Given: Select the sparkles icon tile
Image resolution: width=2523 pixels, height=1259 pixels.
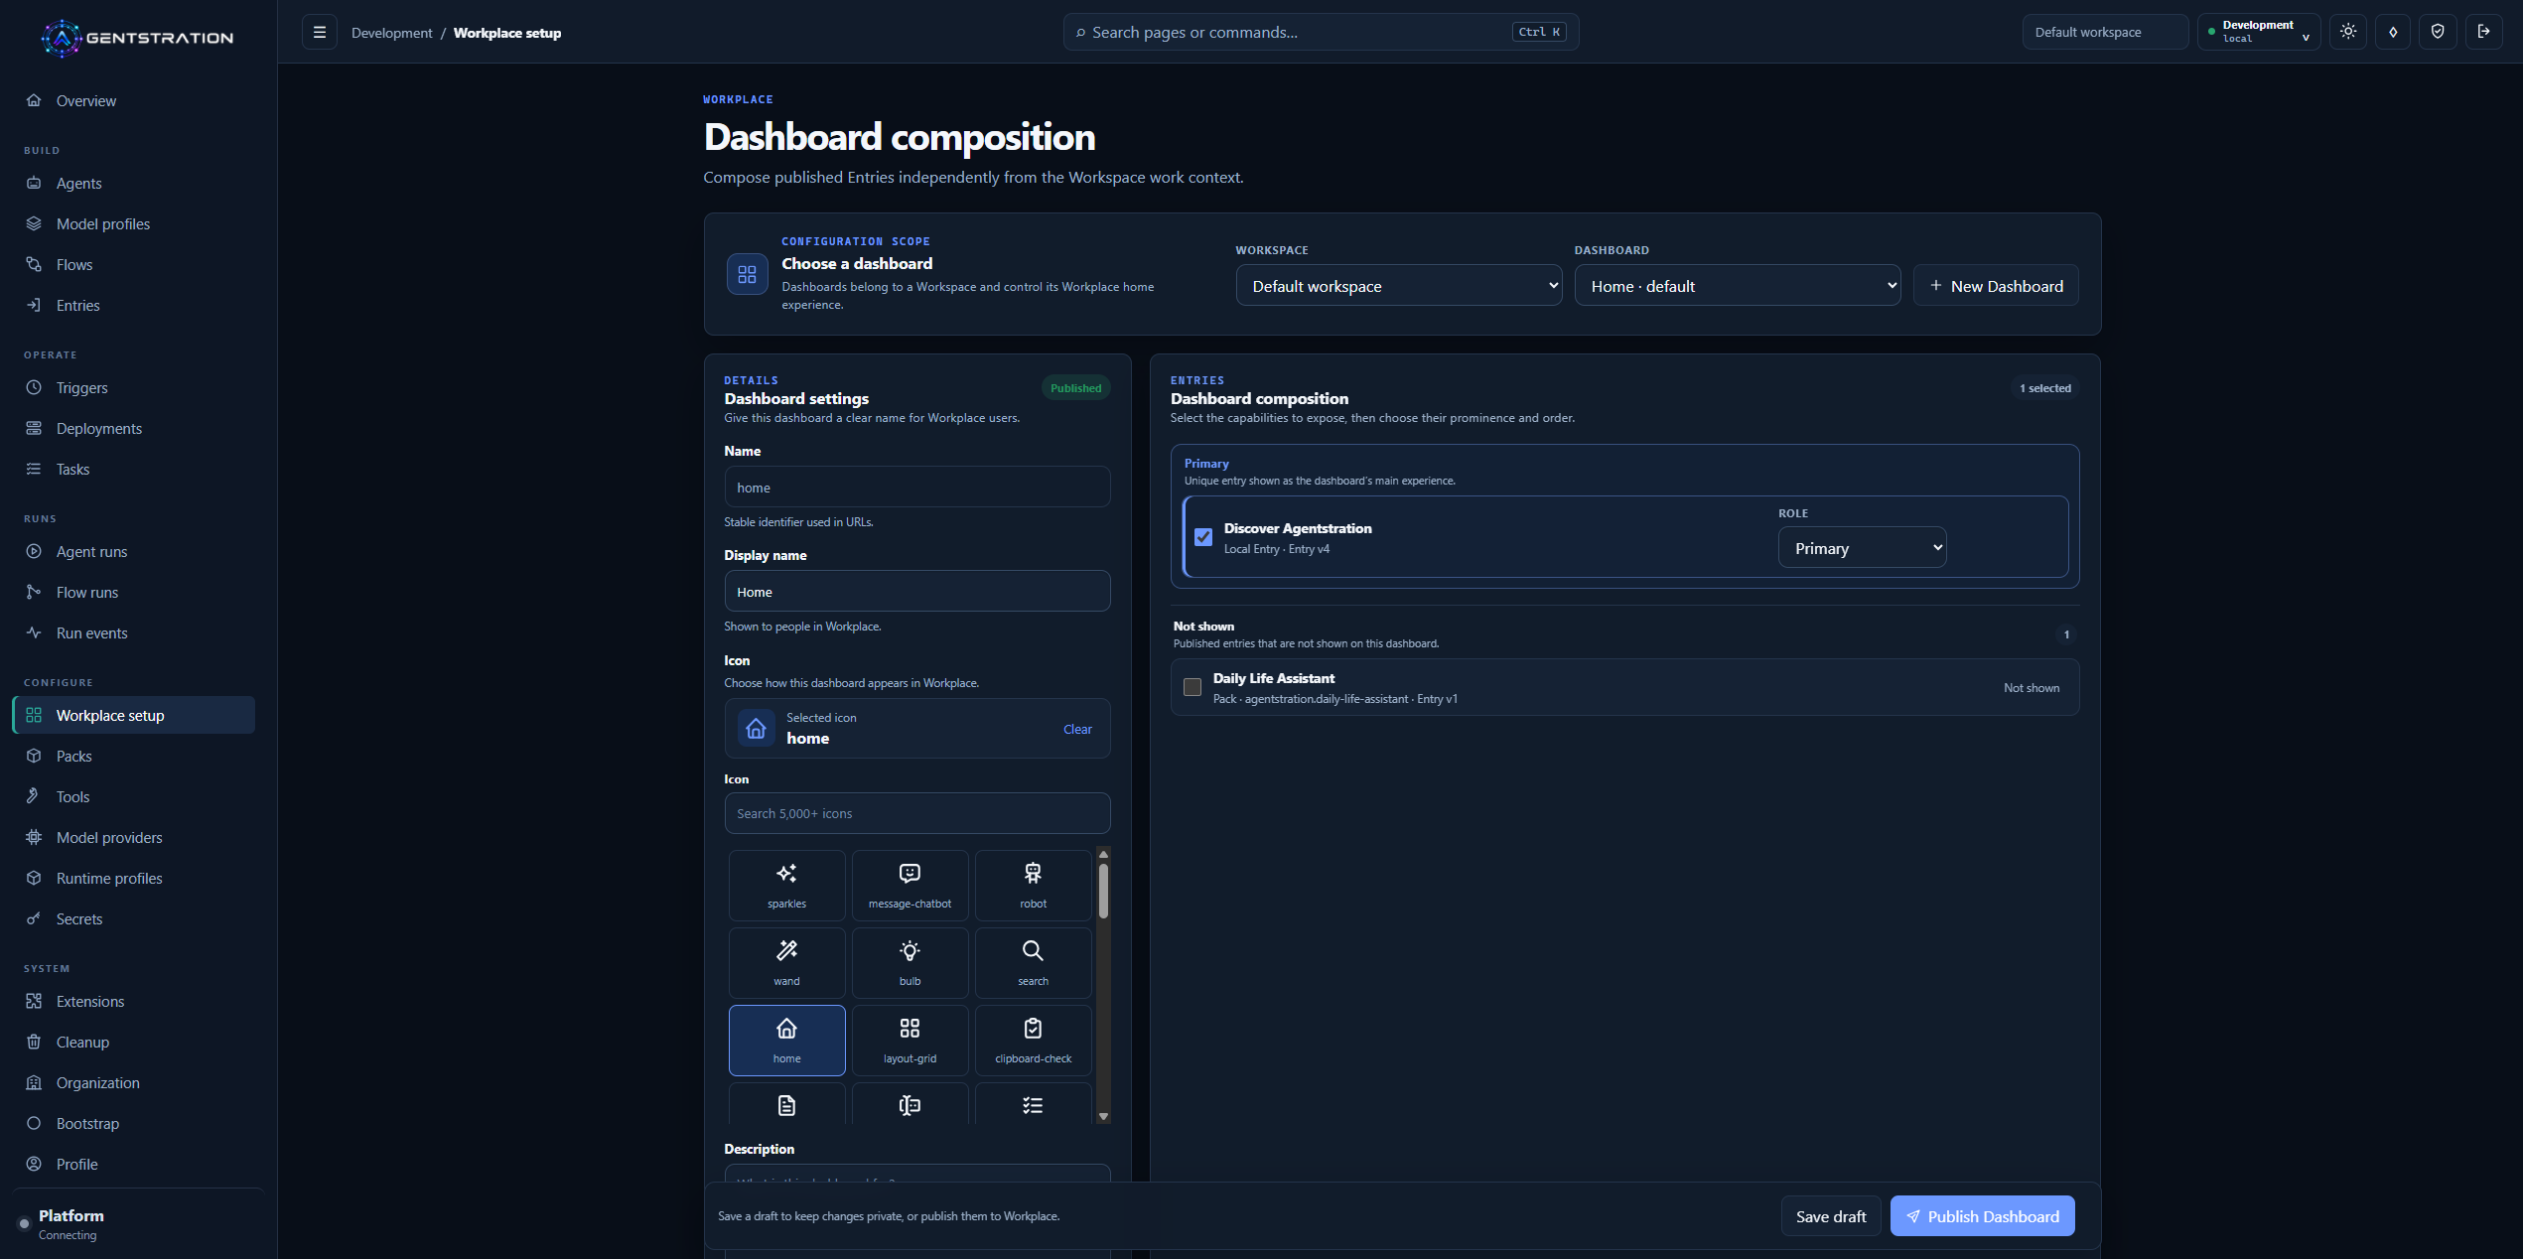Looking at the screenshot, I should 786,885.
